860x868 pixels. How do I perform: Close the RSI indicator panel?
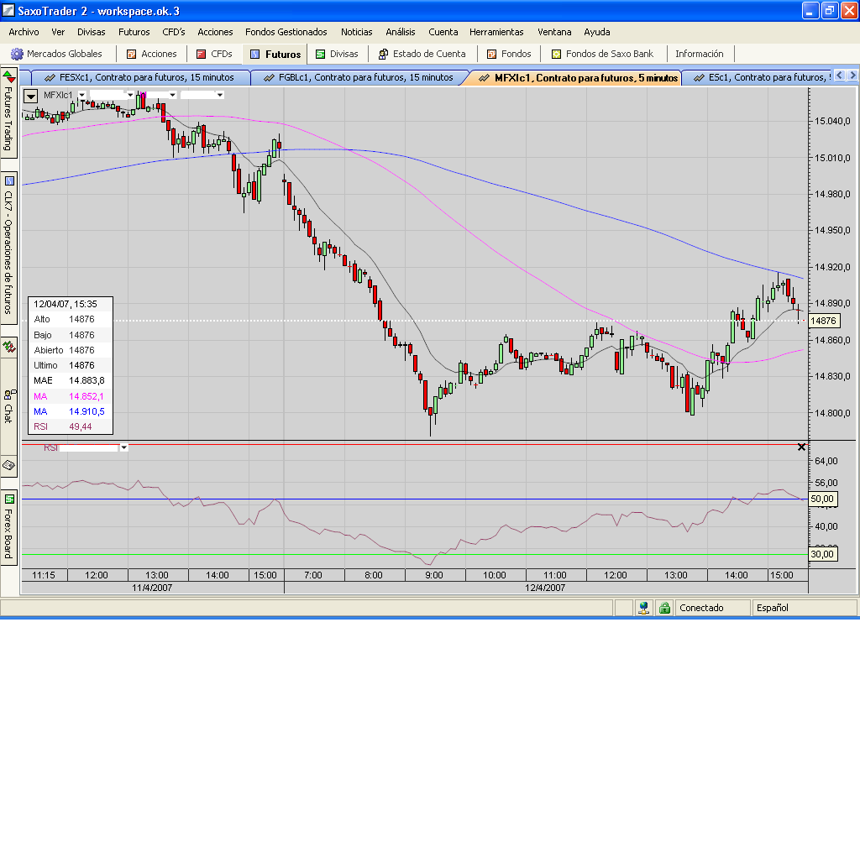(801, 447)
